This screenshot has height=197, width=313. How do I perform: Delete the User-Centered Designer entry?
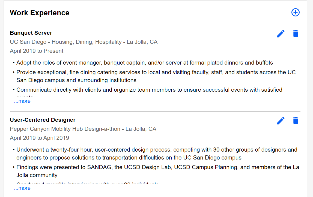coord(296,121)
